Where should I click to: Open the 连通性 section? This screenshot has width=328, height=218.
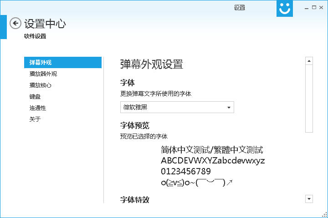[38, 108]
